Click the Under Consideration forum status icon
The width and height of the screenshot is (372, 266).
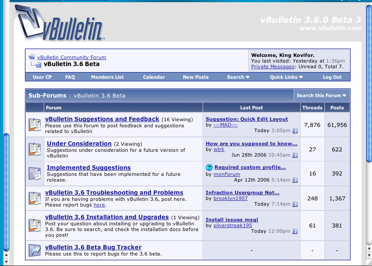(x=35, y=150)
